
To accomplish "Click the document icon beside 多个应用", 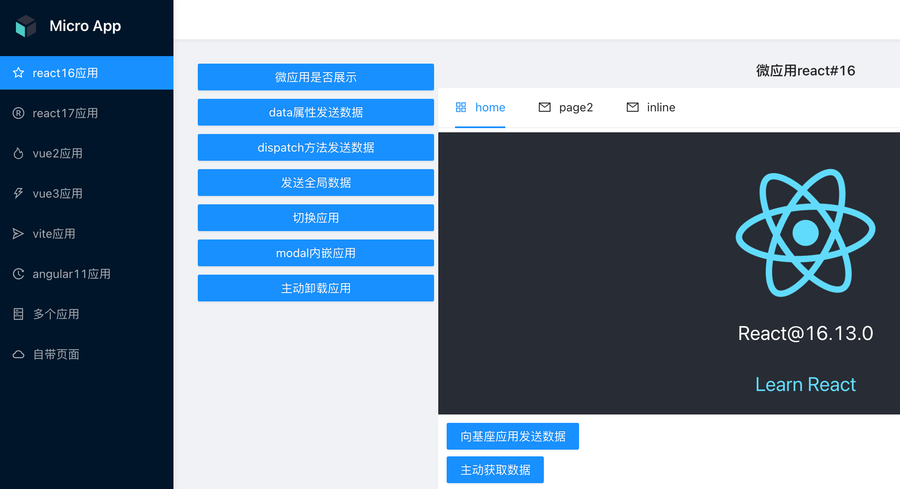I will [x=18, y=314].
